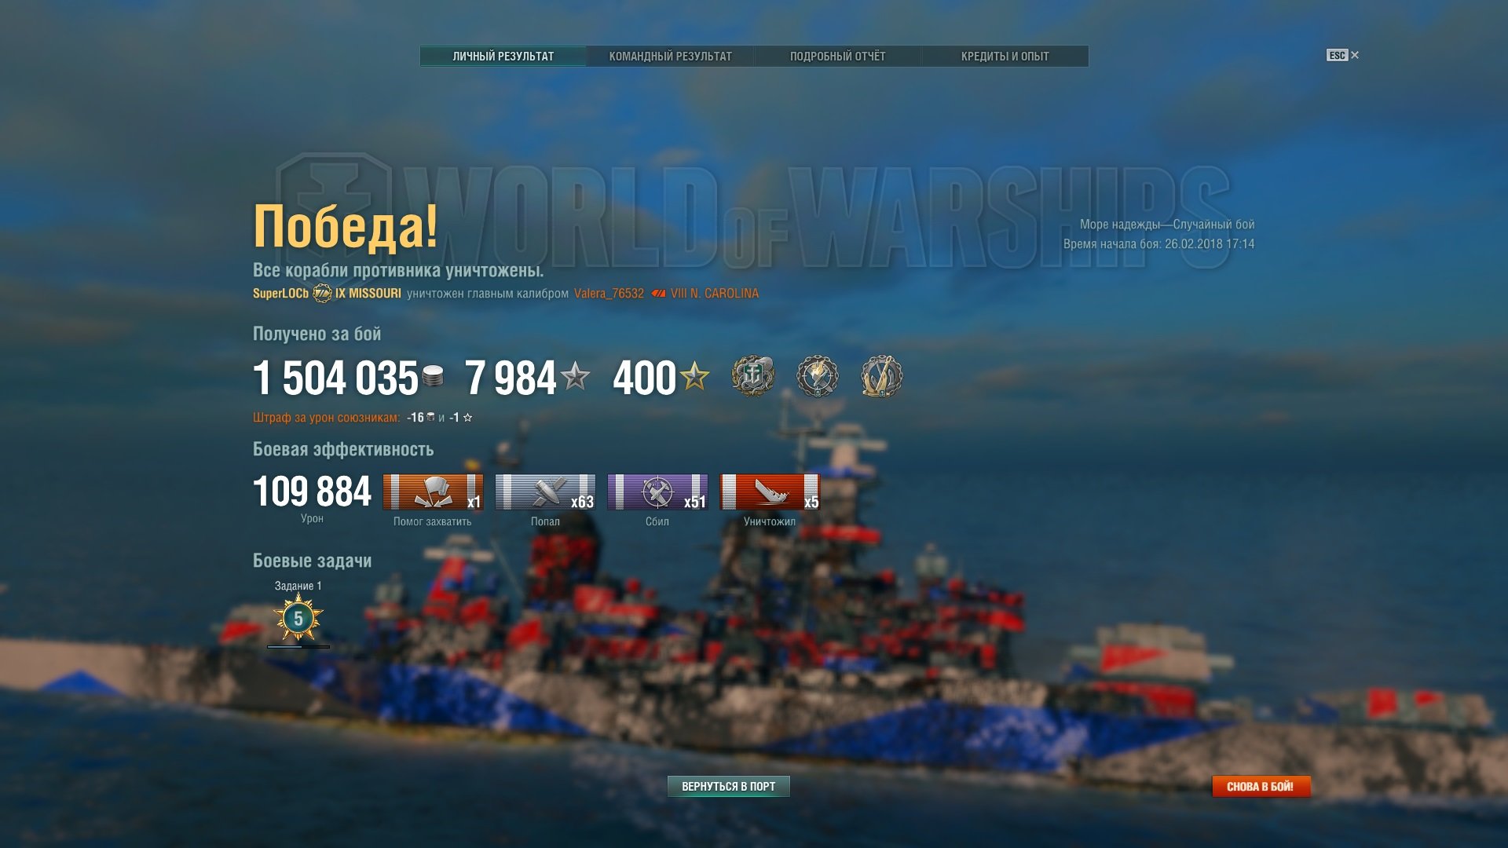Switch to the Командный результат tab
The image size is (1508, 848).
coord(670,57)
